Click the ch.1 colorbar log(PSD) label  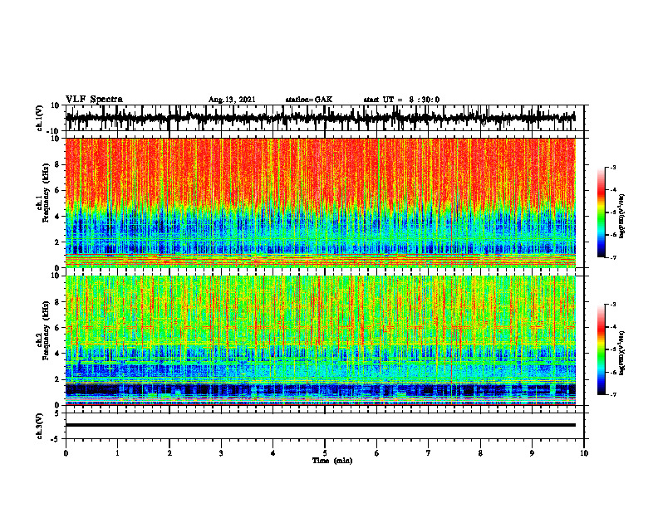(x=622, y=217)
